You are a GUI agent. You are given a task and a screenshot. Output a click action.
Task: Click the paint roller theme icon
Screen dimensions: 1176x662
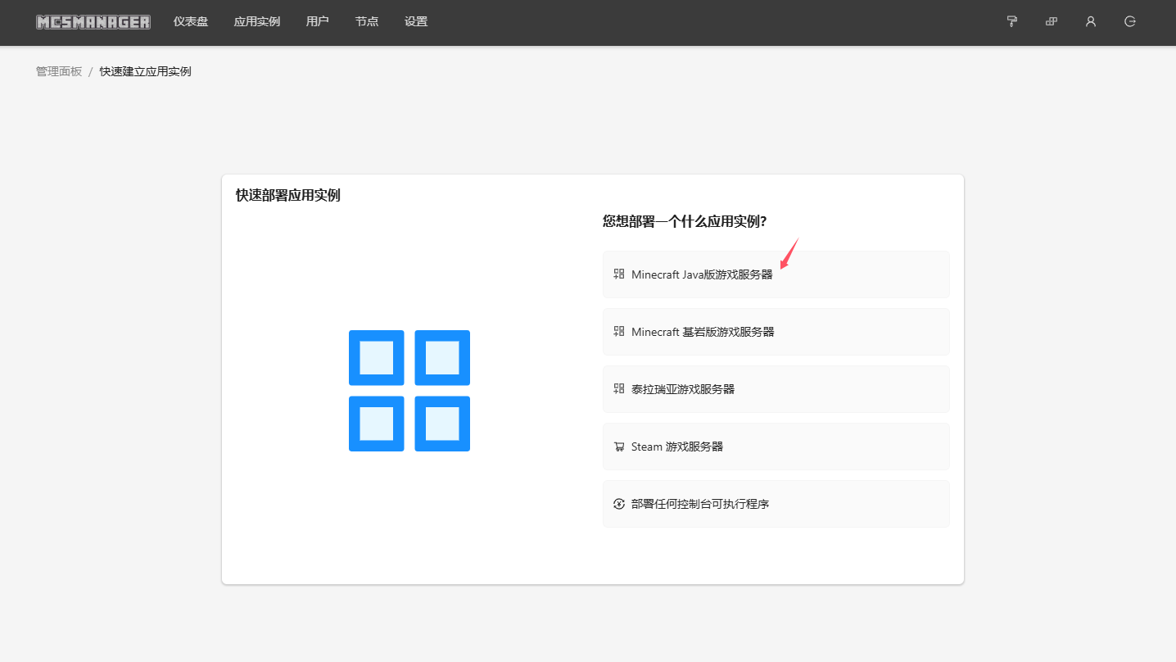[1012, 22]
